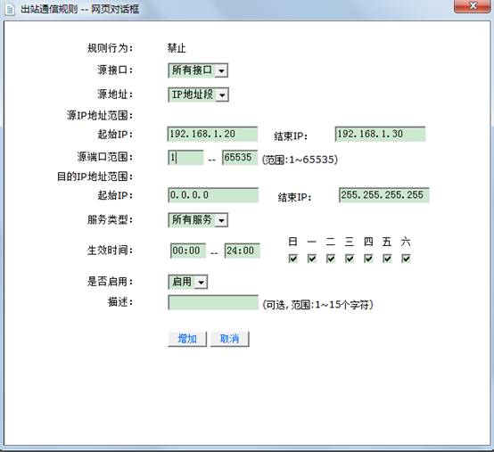
Task: Focus the source 起始IP field 192.168.1.20
Action: coord(212,134)
